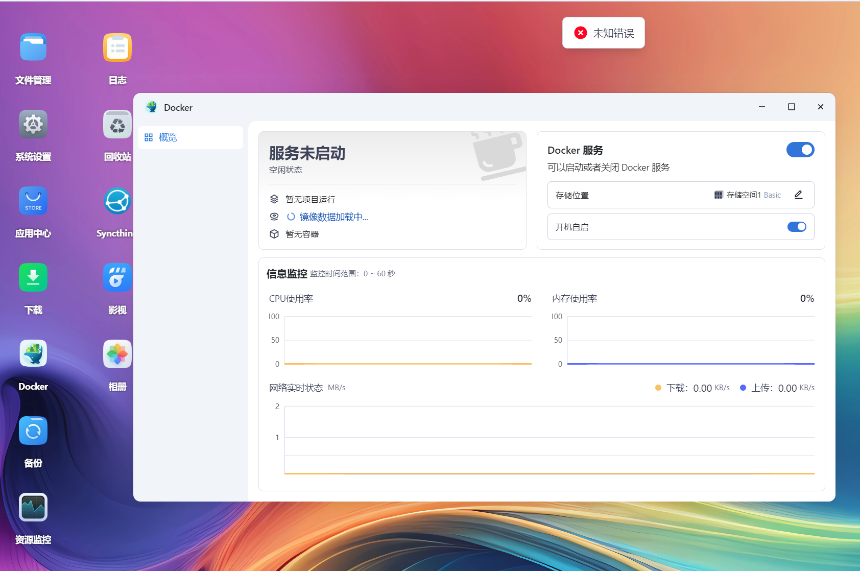Click the 上传: 0.00 KB/s legend entry

(777, 388)
